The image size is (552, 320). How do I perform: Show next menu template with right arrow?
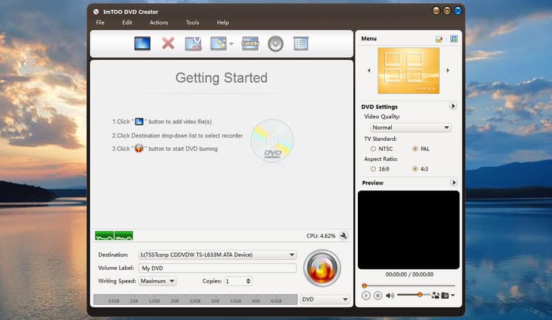[x=448, y=71]
